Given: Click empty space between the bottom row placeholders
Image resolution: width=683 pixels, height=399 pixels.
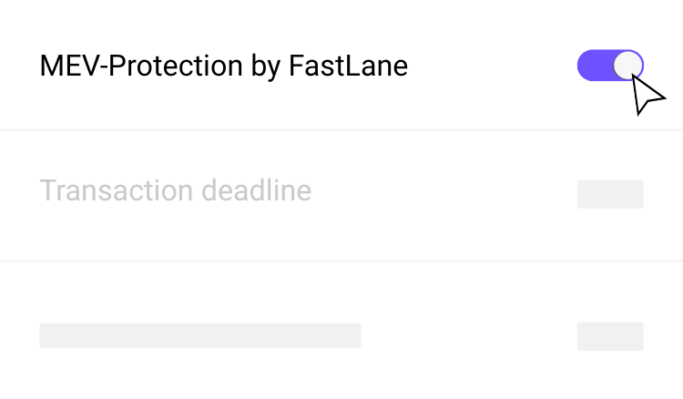Looking at the screenshot, I should pyautogui.click(x=469, y=335).
